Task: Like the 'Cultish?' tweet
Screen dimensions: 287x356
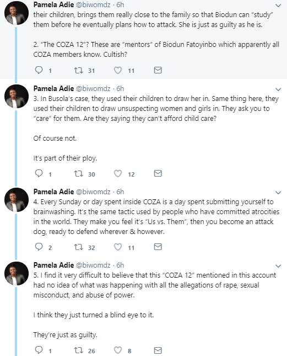Action: [x=118, y=70]
